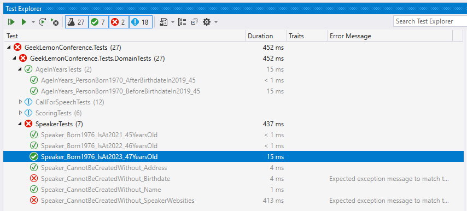
Task: Click passed icon beside Speaker_Born1976_IsAt2022_46YearsOld
Action: coord(34,146)
